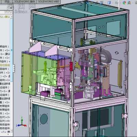Viewport: 137px width, 137px height.
Task: Select the tree row ending with 应片<3>
Action: tap(5, 117)
